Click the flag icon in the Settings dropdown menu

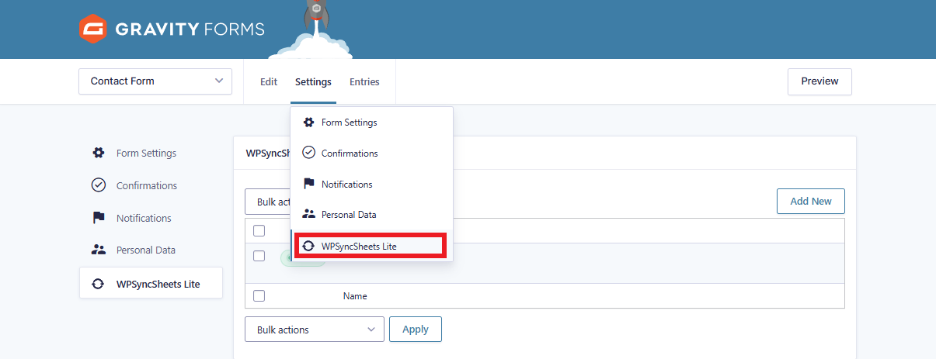point(308,185)
